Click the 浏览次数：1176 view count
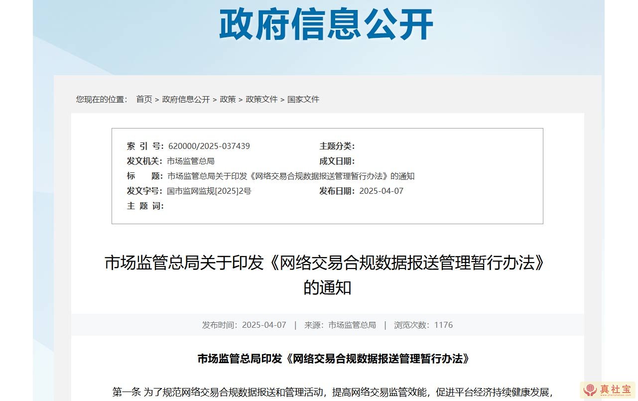 (x=423, y=325)
